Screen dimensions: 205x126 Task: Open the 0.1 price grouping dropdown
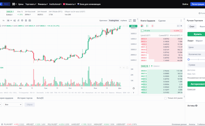point(179,26)
